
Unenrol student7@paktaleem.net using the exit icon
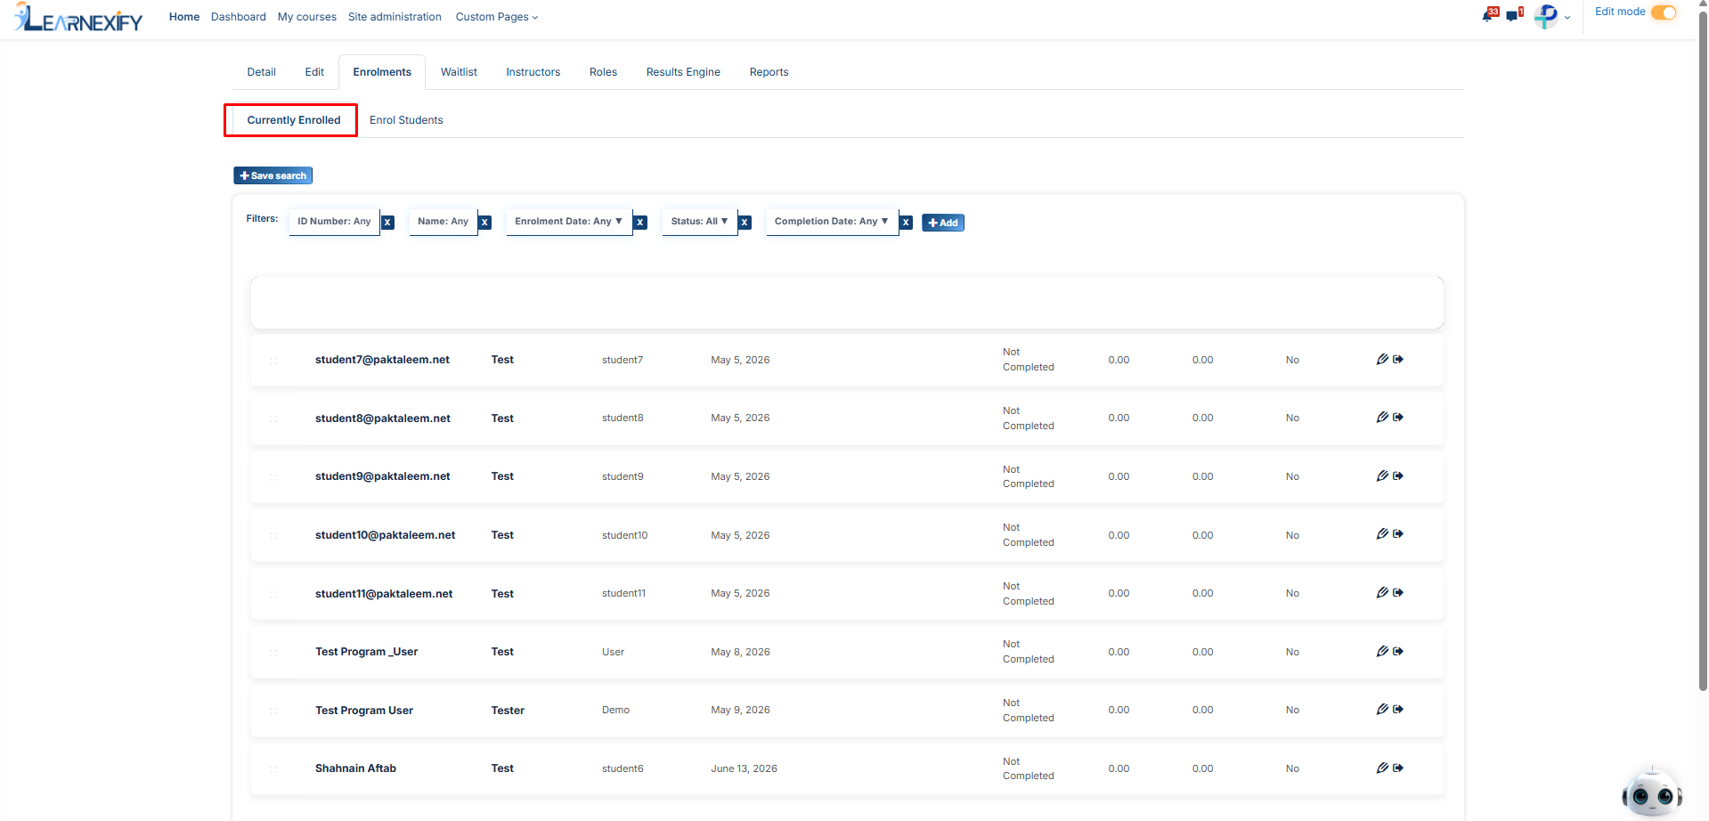[1398, 360]
